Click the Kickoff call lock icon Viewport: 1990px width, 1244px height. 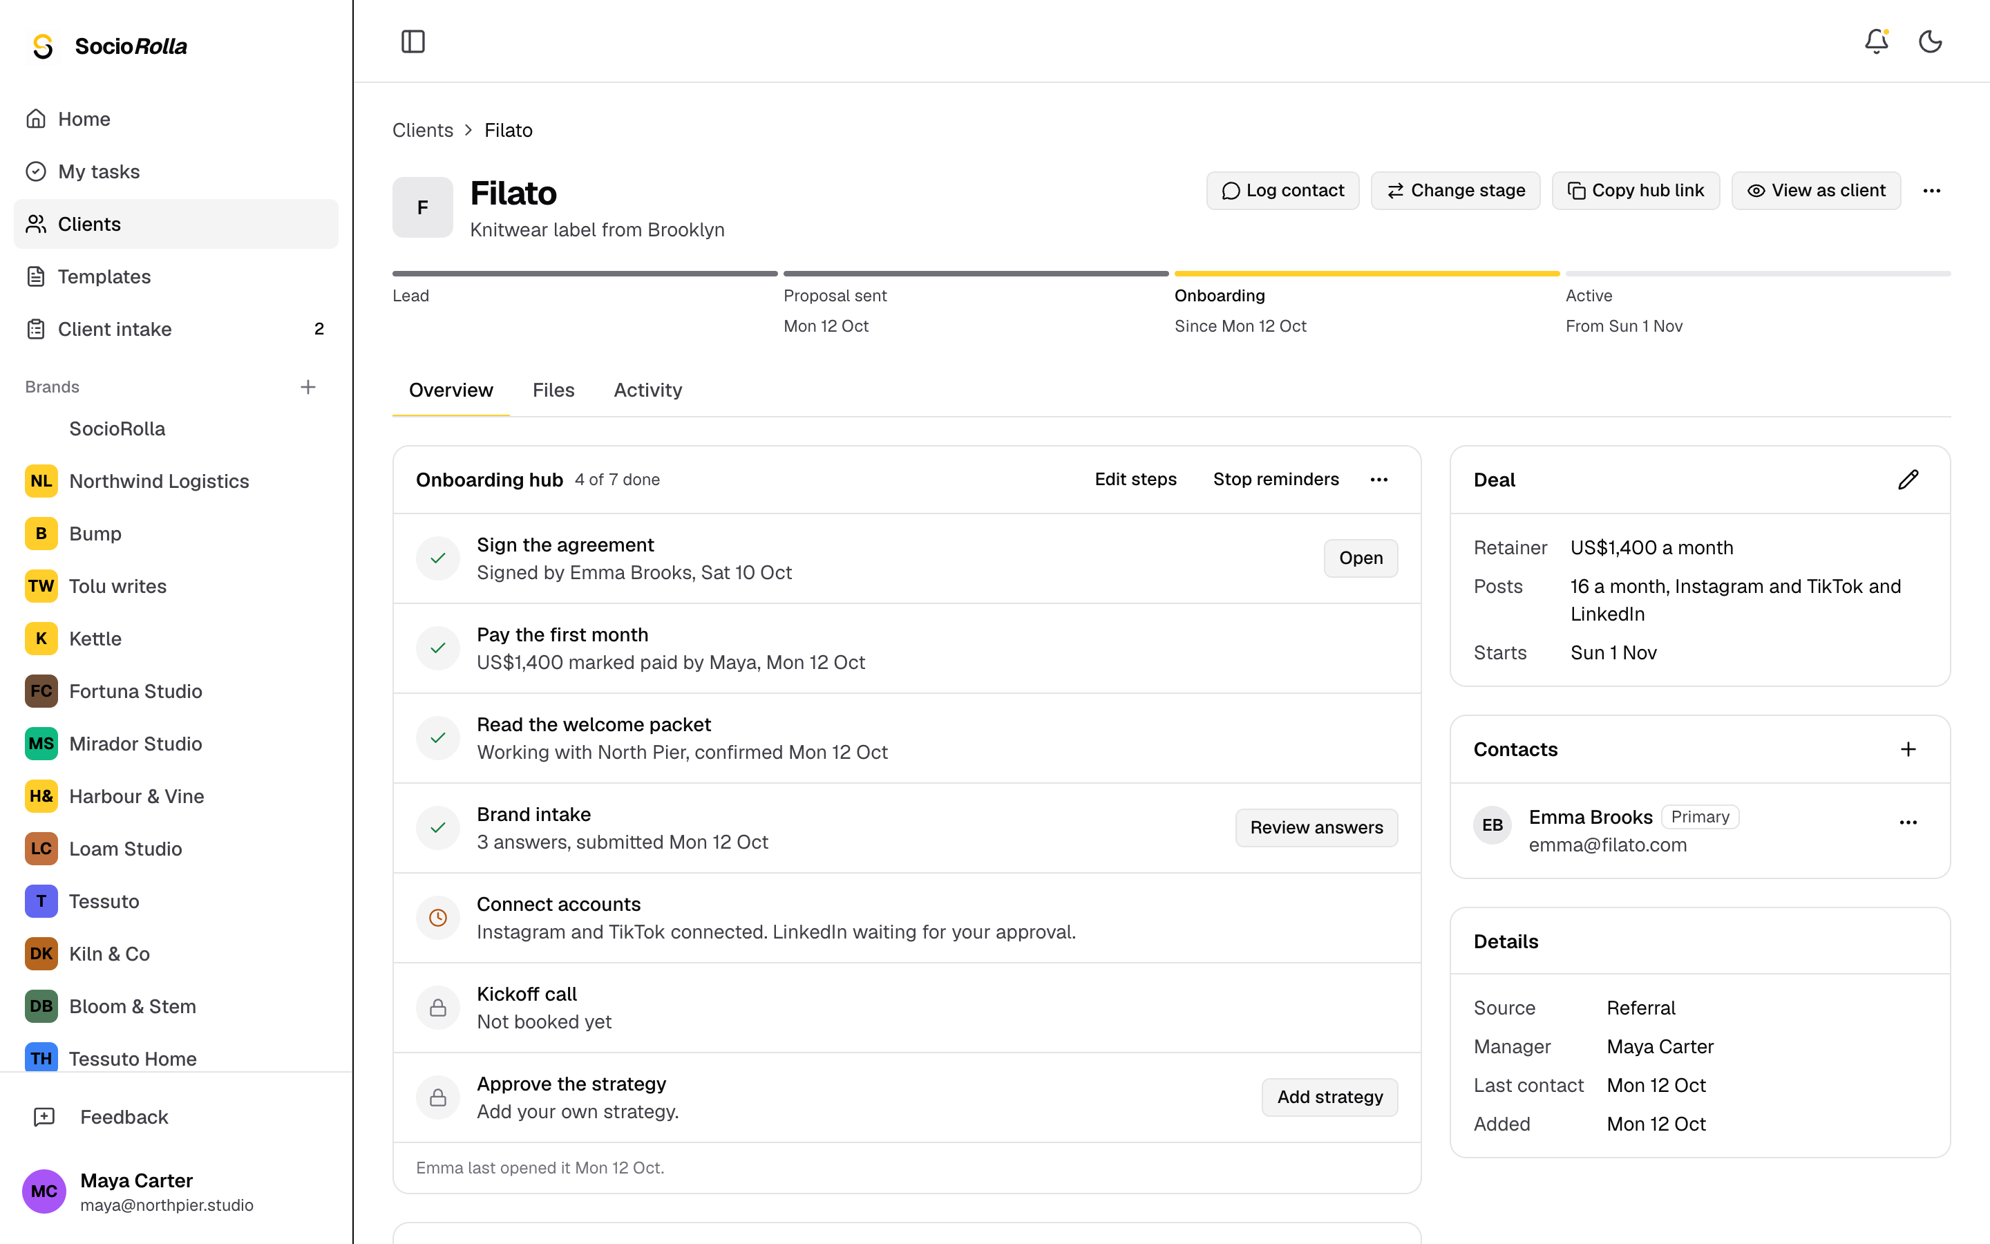coord(438,1008)
